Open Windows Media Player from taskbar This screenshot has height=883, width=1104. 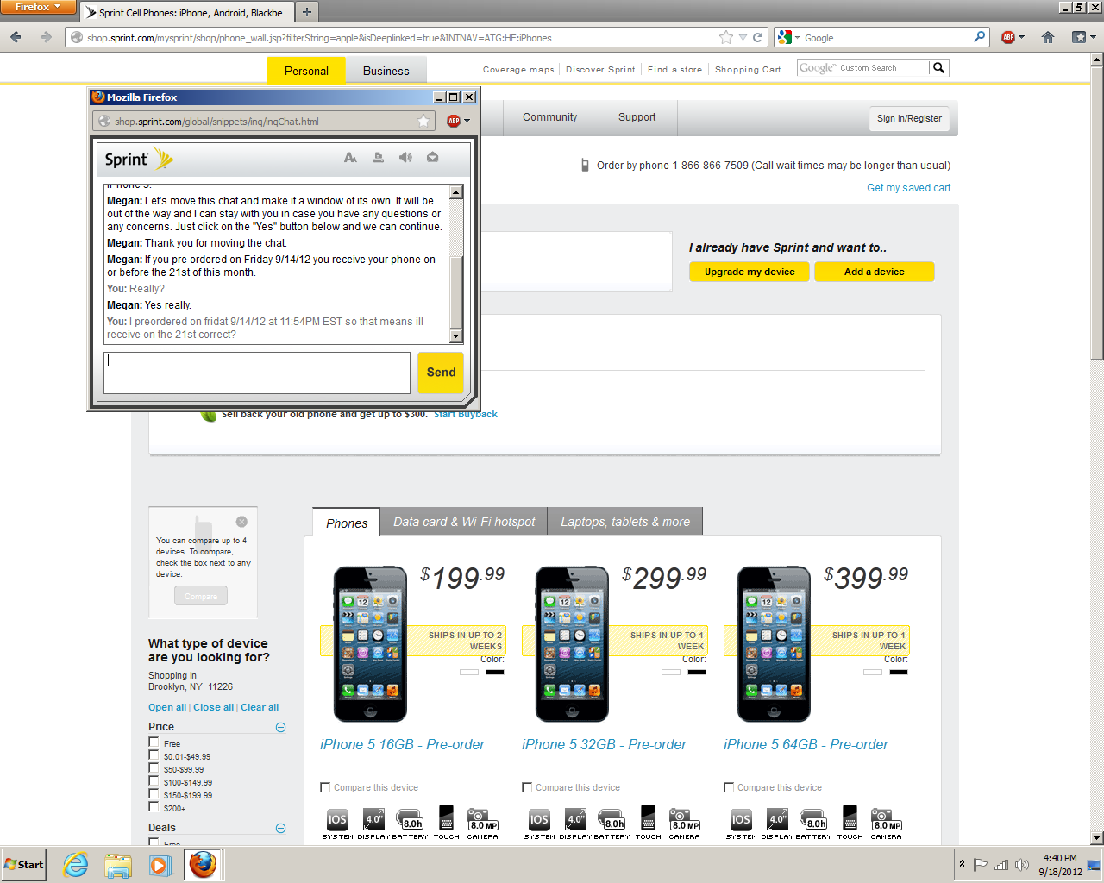160,864
